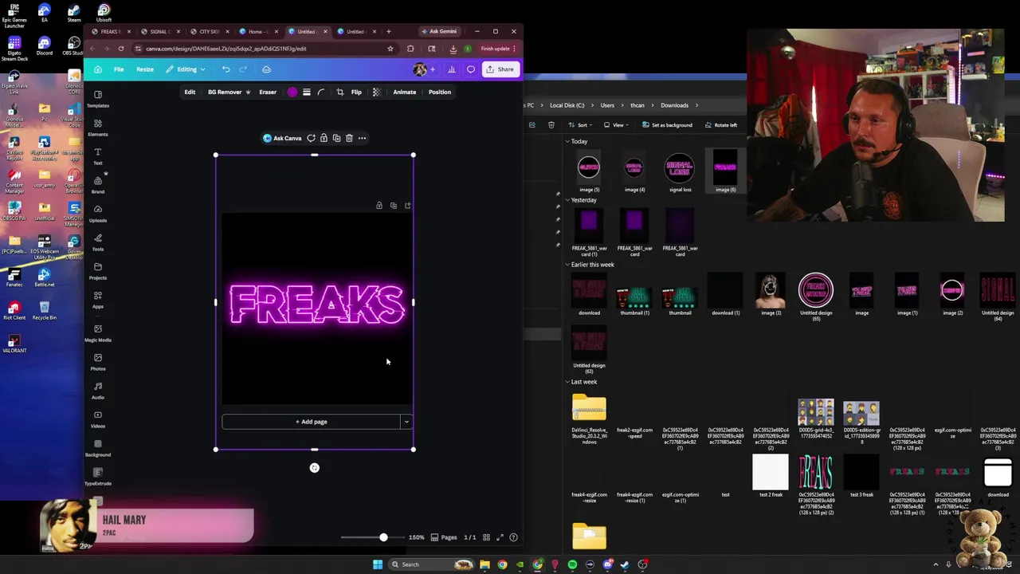Open the Tools panel in sidebar
The image size is (1020, 574).
98,242
